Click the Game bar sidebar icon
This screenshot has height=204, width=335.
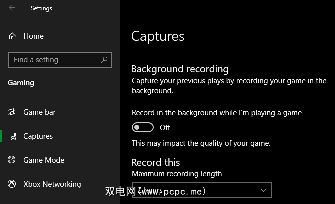tap(12, 112)
